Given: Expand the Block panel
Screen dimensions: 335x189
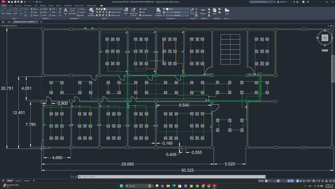Looking at the screenshot, I should coord(138,19).
